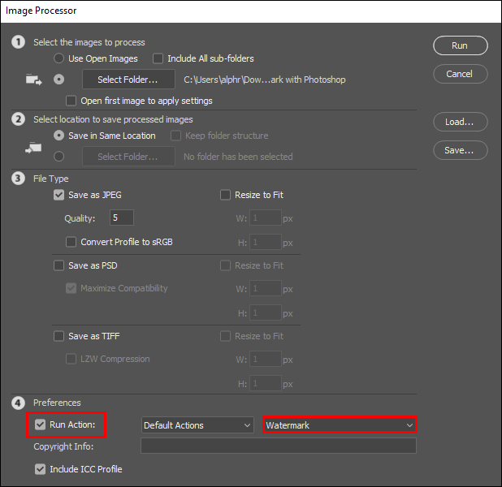502x487 pixels.
Task: Enable Save as PSD option
Action: pyautogui.click(x=58, y=265)
